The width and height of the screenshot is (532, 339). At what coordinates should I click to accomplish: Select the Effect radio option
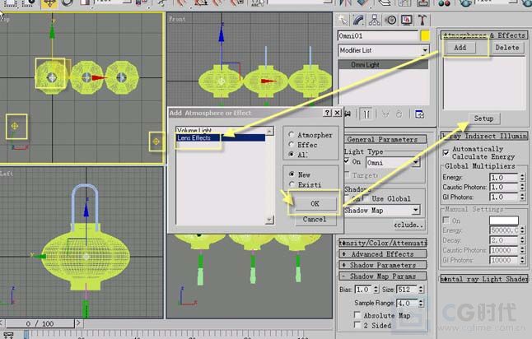click(291, 145)
